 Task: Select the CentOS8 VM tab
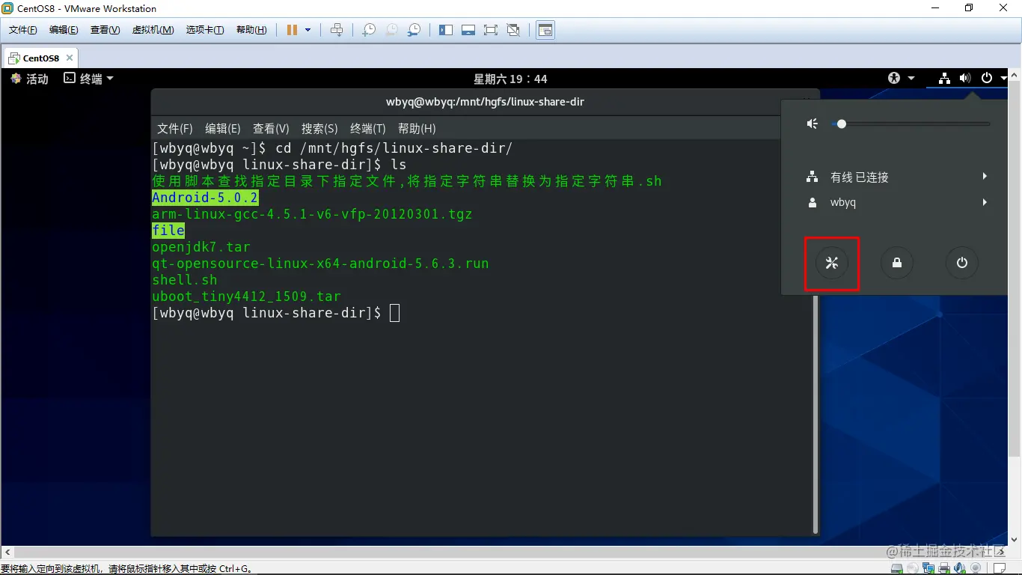click(x=40, y=58)
